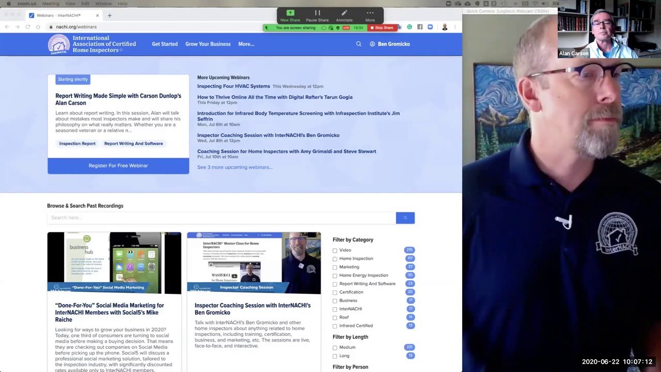Open the Apple menu
Viewport: 661px width, 372px height.
click(8, 4)
